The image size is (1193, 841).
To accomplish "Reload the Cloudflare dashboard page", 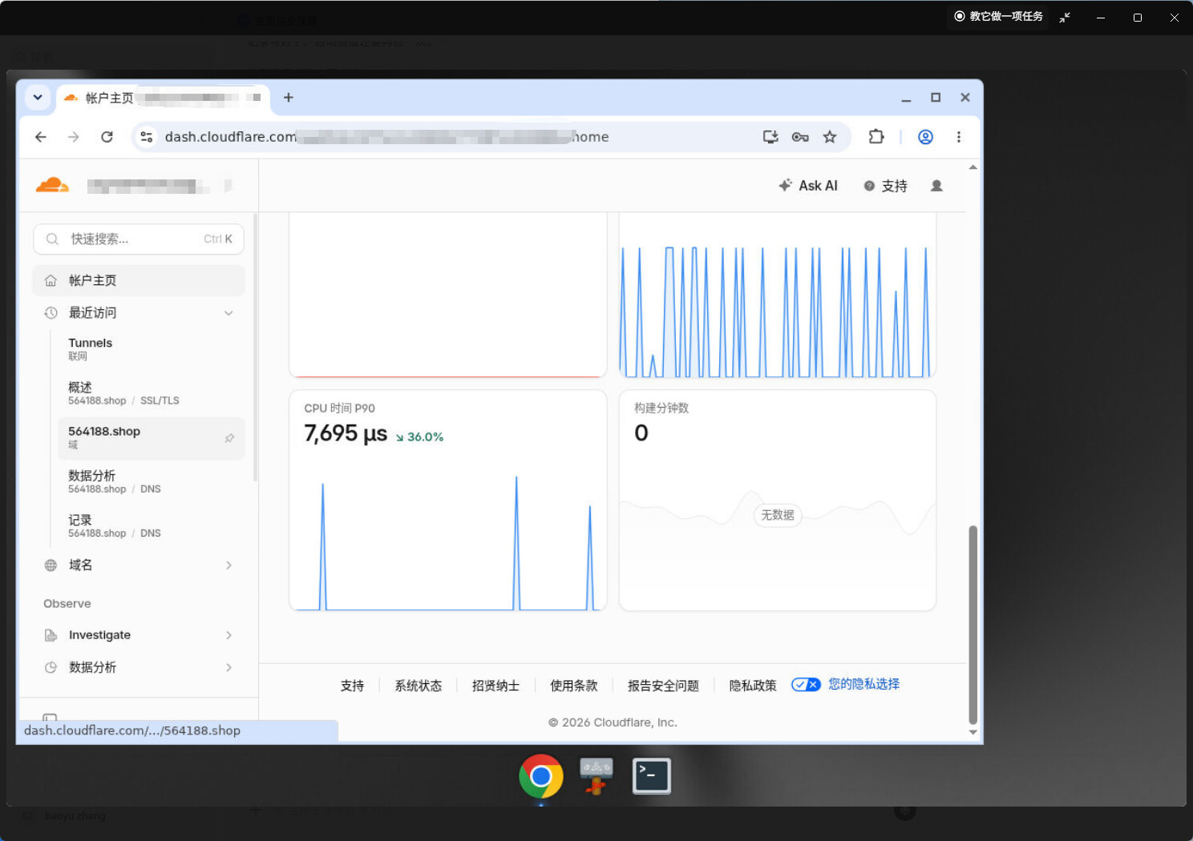I will 107,137.
